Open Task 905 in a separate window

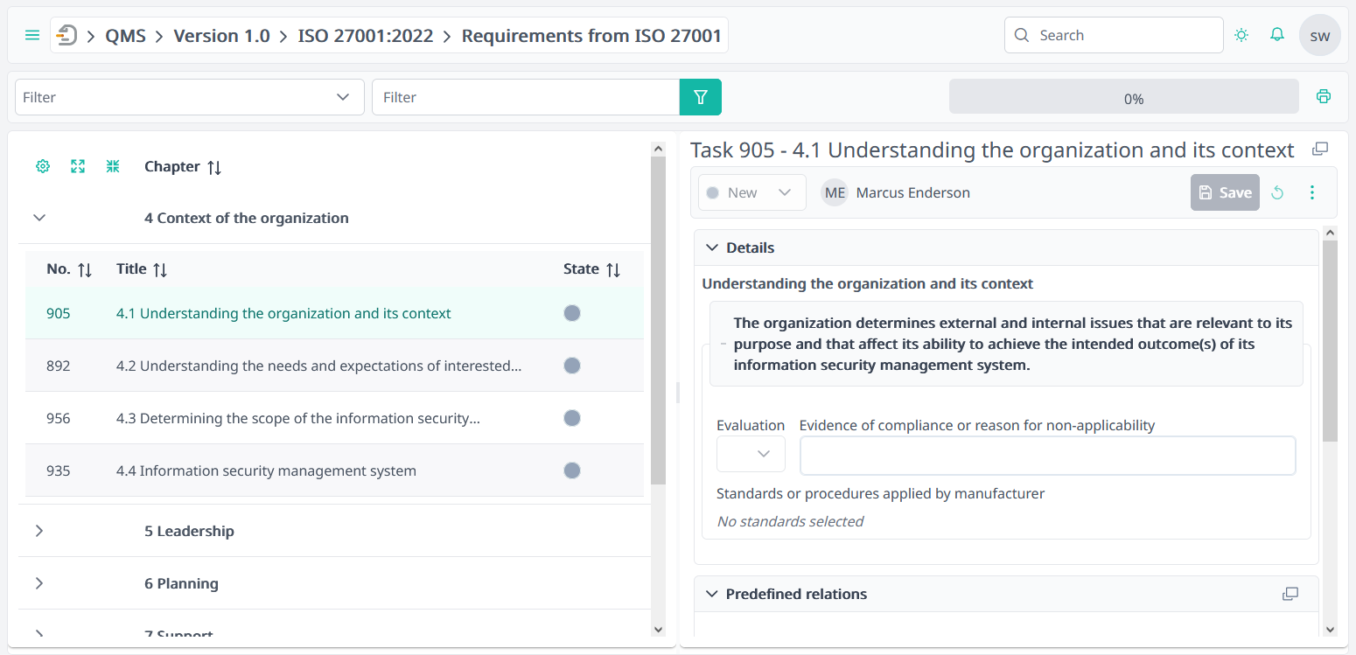pos(1320,149)
